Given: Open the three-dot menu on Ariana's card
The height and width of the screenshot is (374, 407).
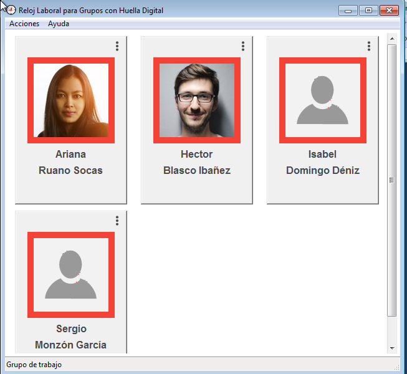Looking at the screenshot, I should coord(117,46).
